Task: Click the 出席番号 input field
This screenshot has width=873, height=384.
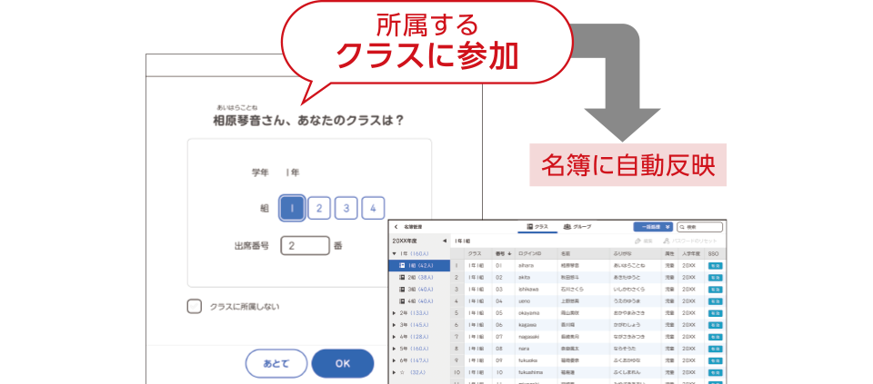Action: [305, 245]
